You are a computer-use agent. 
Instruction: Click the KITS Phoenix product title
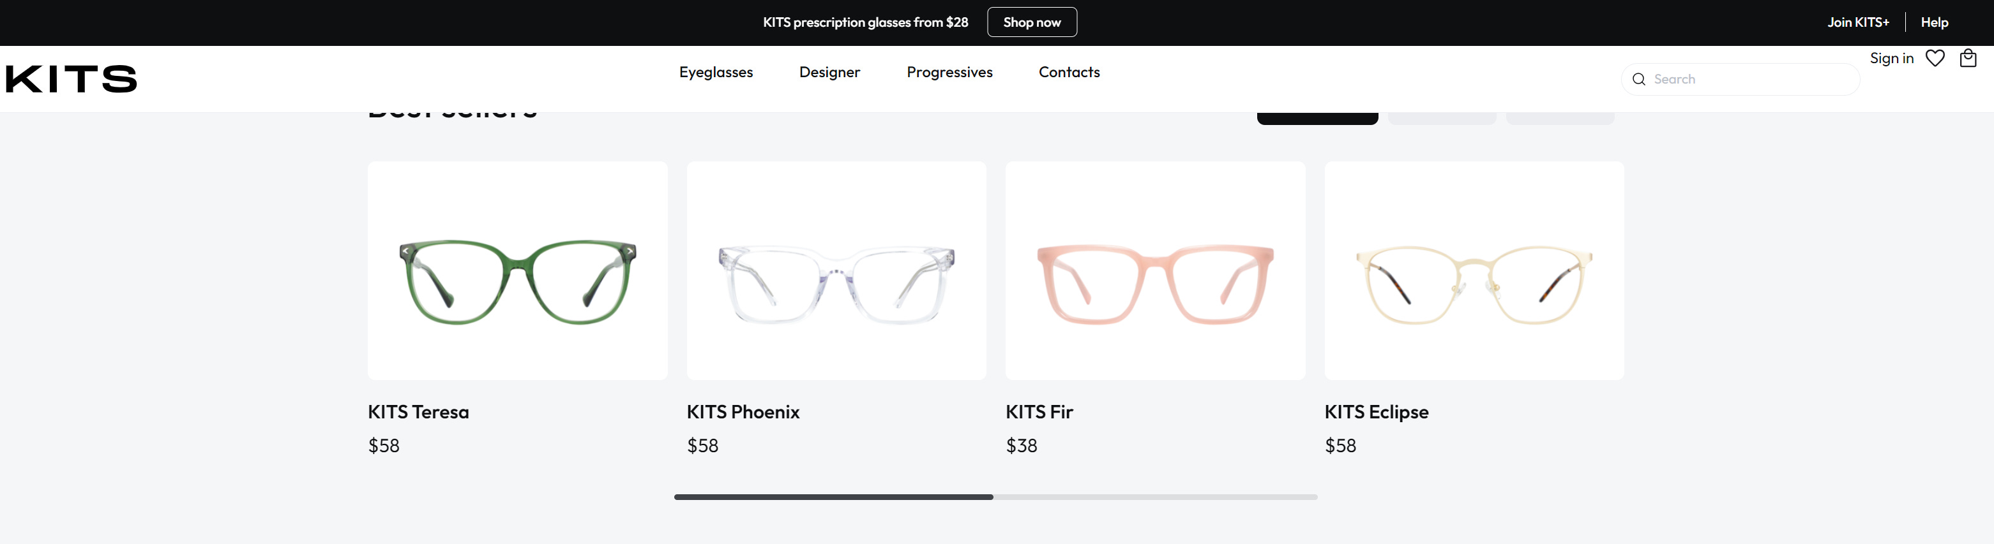tap(743, 412)
